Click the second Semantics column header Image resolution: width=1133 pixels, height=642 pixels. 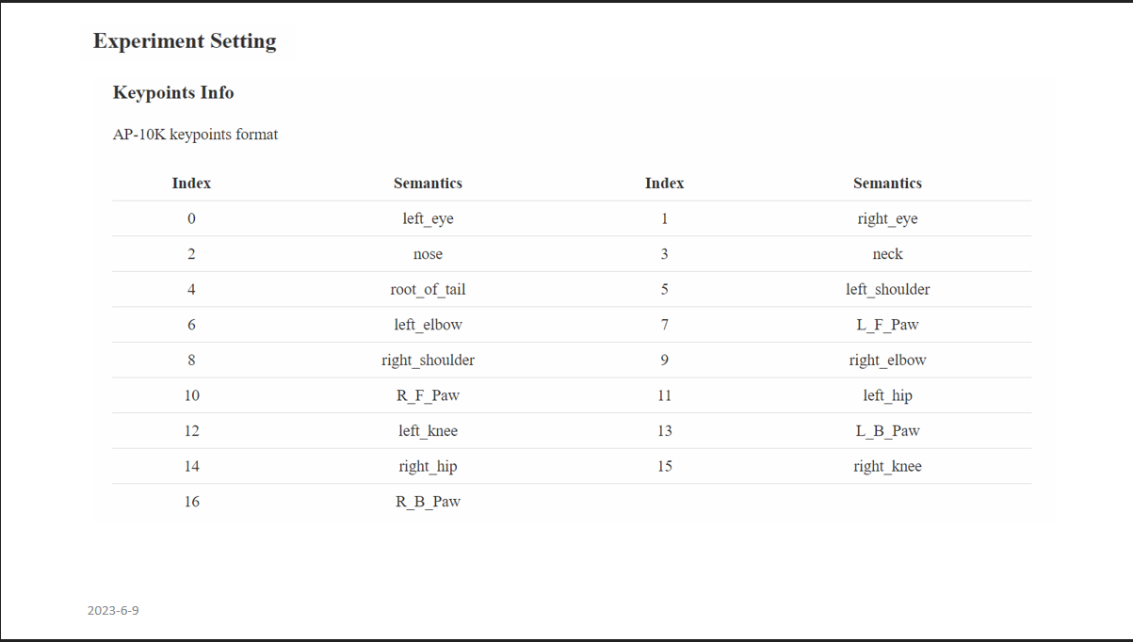tap(887, 184)
